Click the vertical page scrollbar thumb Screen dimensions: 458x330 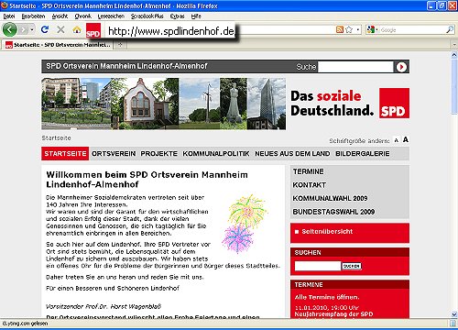pos(454,86)
